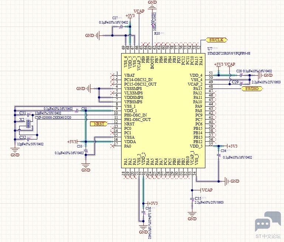Select the U7 designator label
Screen dimensions: 284x242
click(210, 49)
